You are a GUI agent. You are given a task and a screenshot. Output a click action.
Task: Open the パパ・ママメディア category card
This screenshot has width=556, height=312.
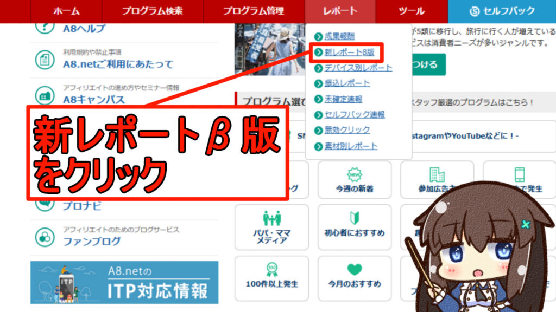272,227
